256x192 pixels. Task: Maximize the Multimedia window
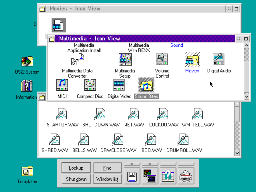point(246,39)
